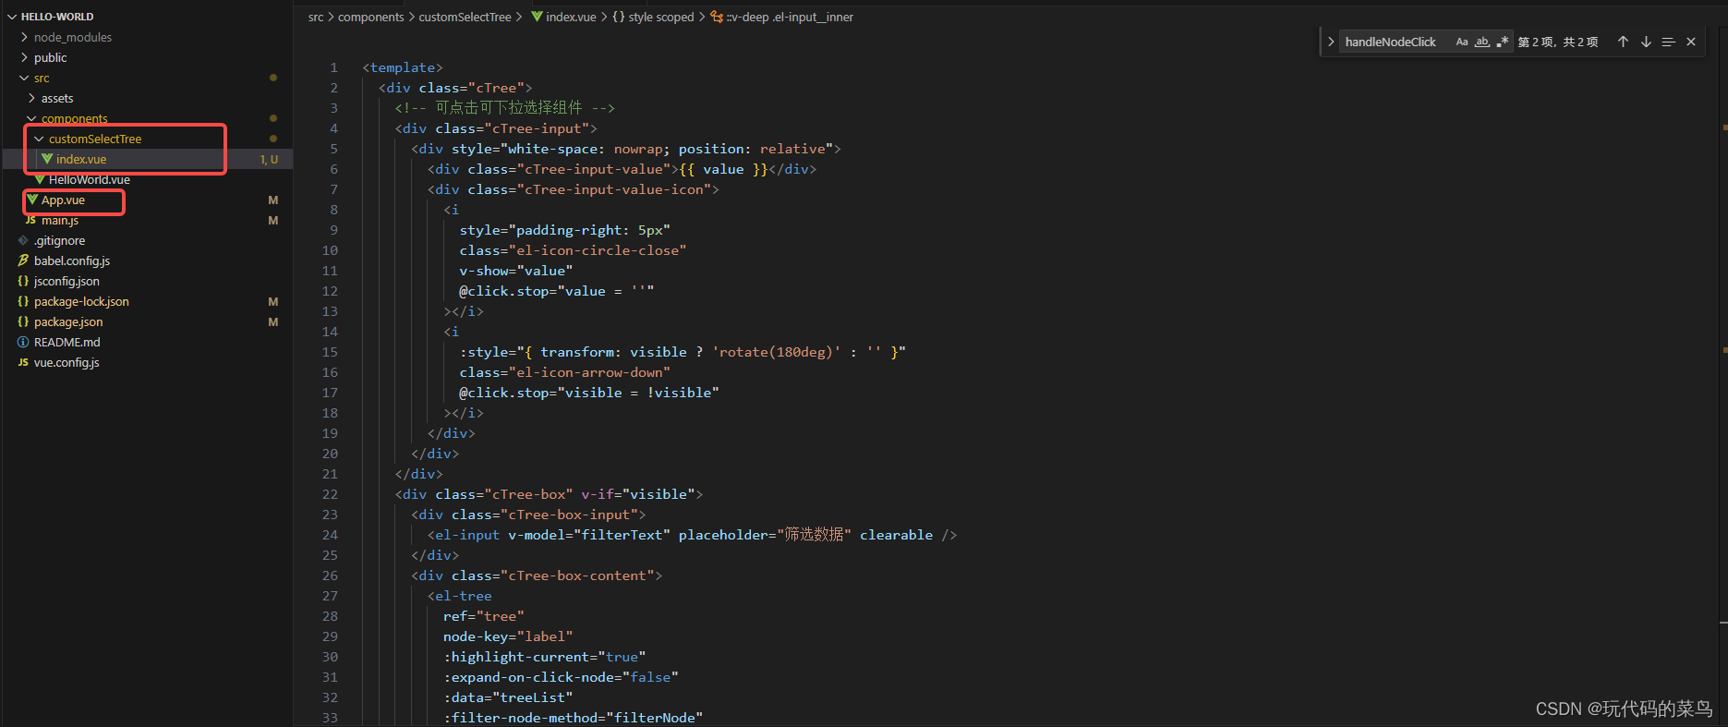Select src in the breadcrumb
Screen dimensions: 1728x727
pyautogui.click(x=316, y=17)
